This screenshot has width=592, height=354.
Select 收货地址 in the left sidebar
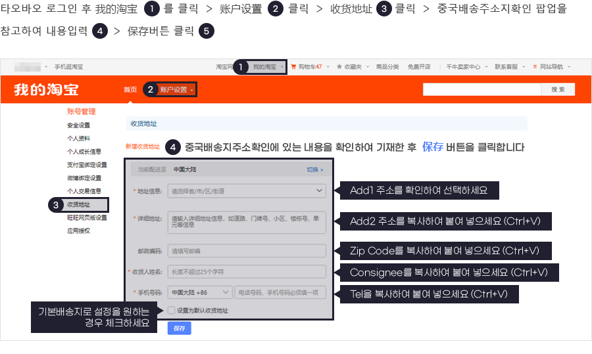(78, 204)
